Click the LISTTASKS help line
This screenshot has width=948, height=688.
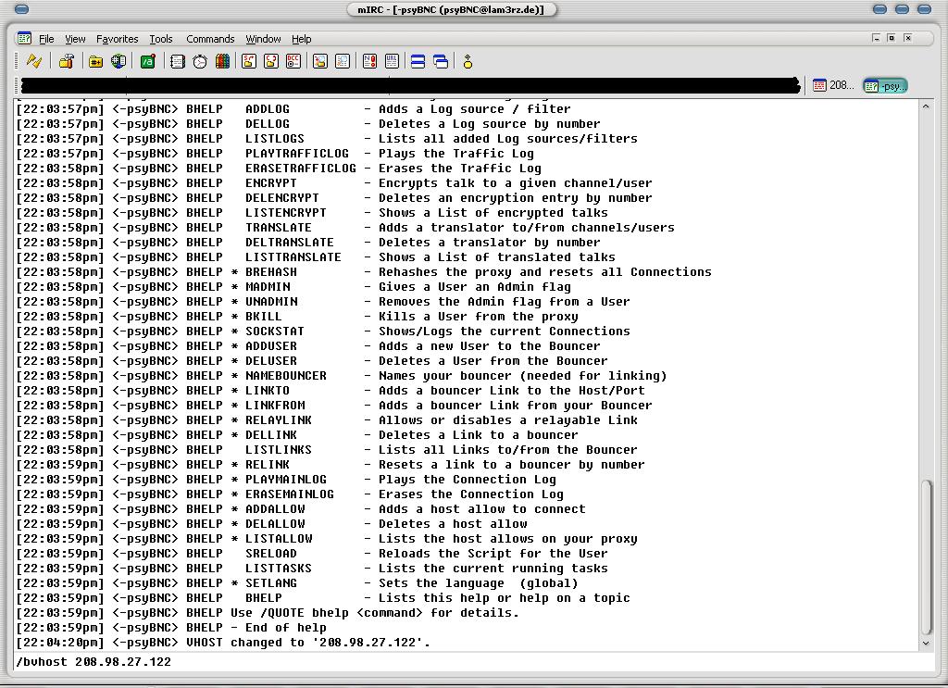coord(312,569)
